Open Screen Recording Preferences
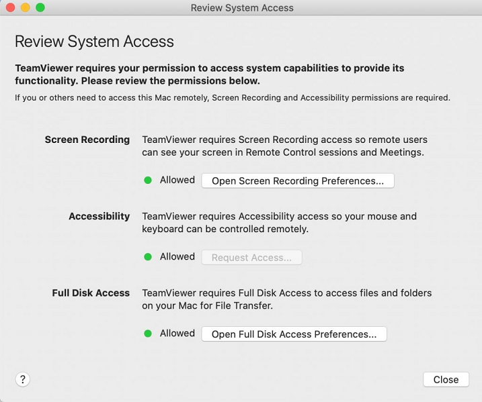This screenshot has height=402, width=482. coord(297,181)
